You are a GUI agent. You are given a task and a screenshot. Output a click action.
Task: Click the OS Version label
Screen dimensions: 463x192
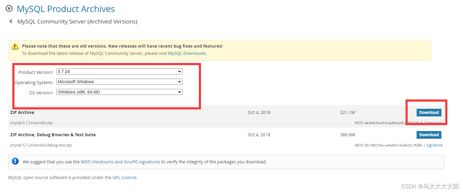(41, 93)
